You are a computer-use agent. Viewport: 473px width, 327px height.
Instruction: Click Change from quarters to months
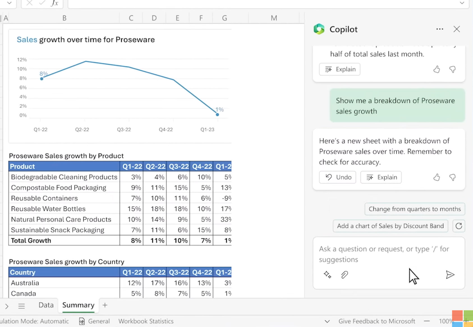(415, 209)
